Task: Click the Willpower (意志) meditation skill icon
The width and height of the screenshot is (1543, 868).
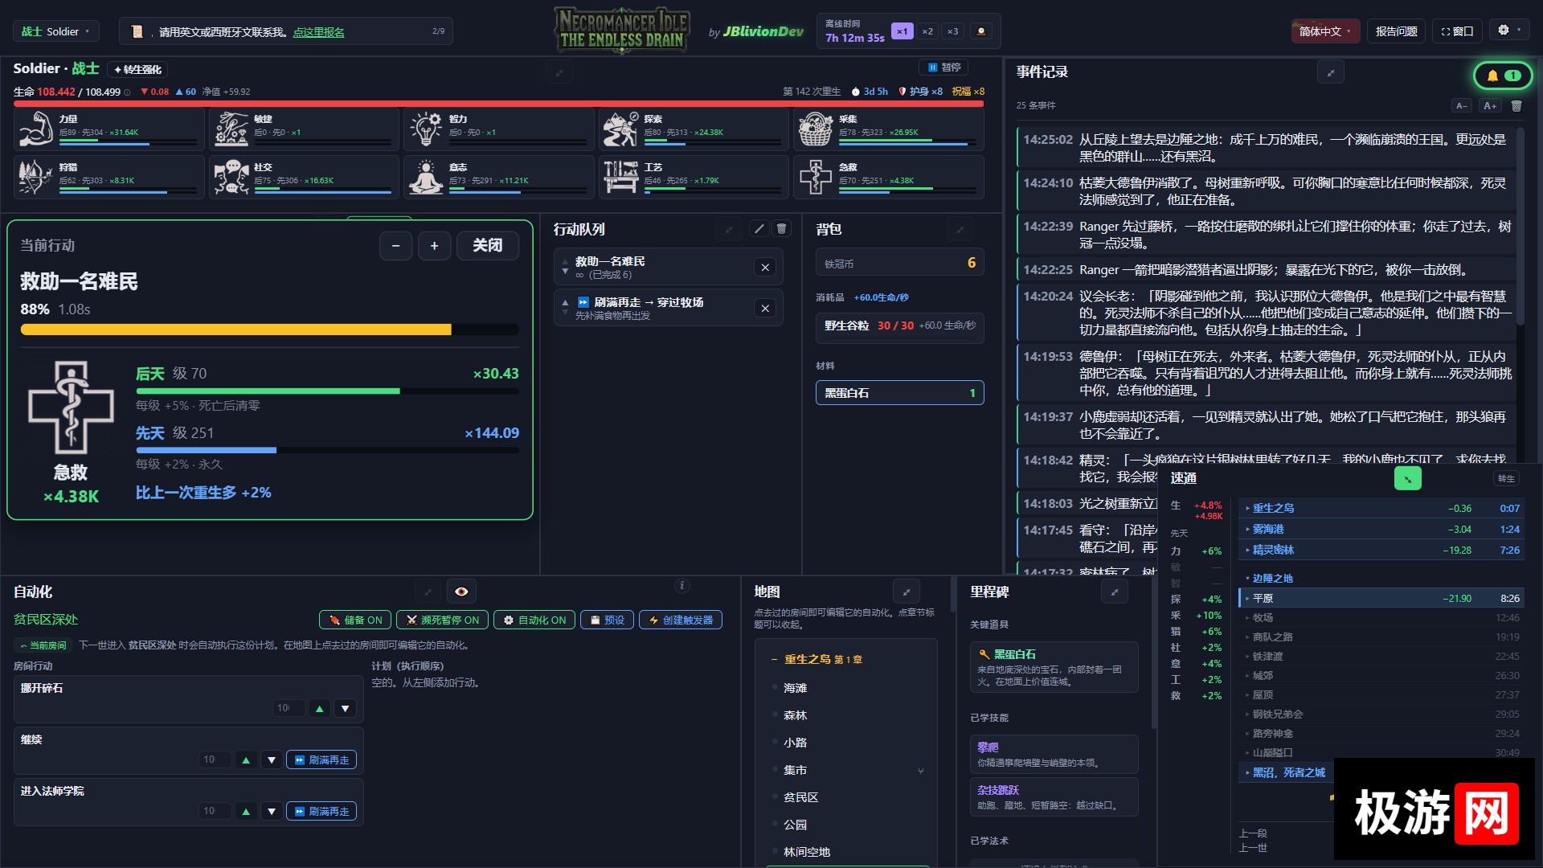Action: click(426, 177)
